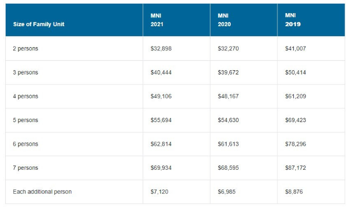353x208 pixels.
Task: Select the $32,898 cell value
Action: click(x=161, y=49)
